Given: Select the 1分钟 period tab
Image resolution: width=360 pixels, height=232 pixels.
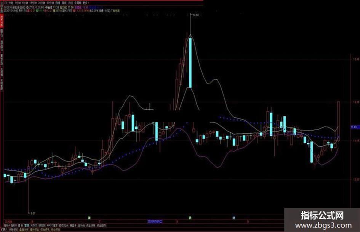Looking at the screenshot, I should point(18,3).
